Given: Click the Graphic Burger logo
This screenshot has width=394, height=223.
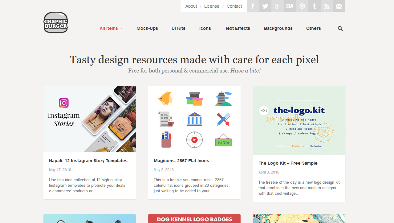Looking at the screenshot, I should point(56,22).
